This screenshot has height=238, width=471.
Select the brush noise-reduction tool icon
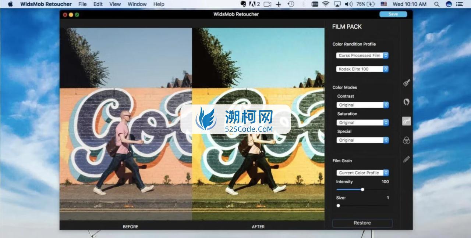407,83
